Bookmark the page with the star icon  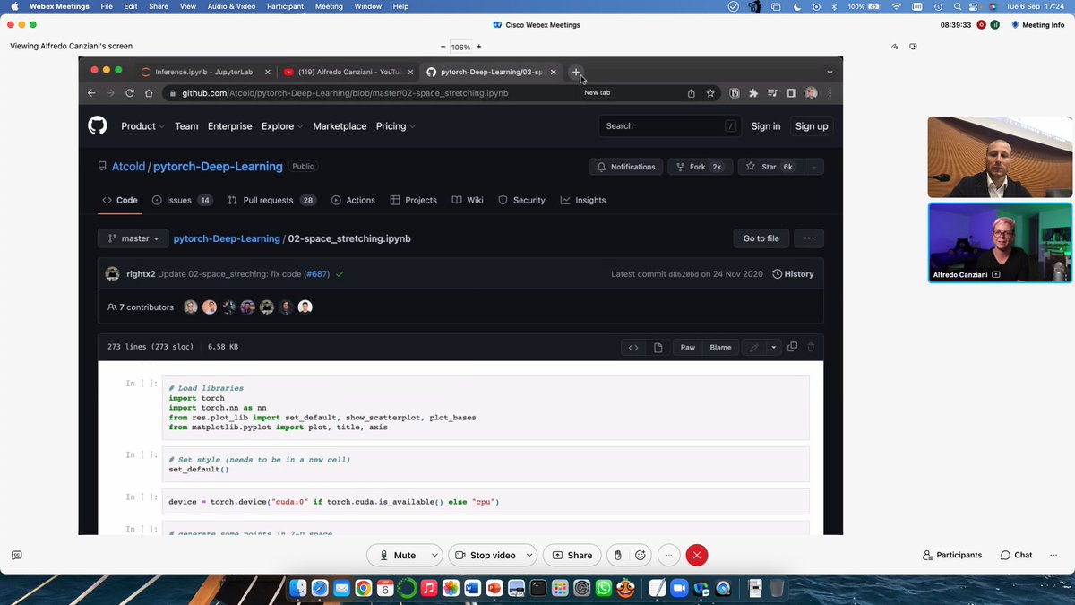(x=710, y=93)
